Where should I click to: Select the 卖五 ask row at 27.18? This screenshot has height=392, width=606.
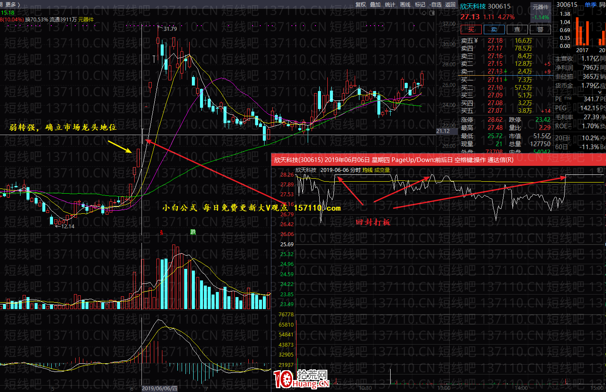pyautogui.click(x=506, y=41)
